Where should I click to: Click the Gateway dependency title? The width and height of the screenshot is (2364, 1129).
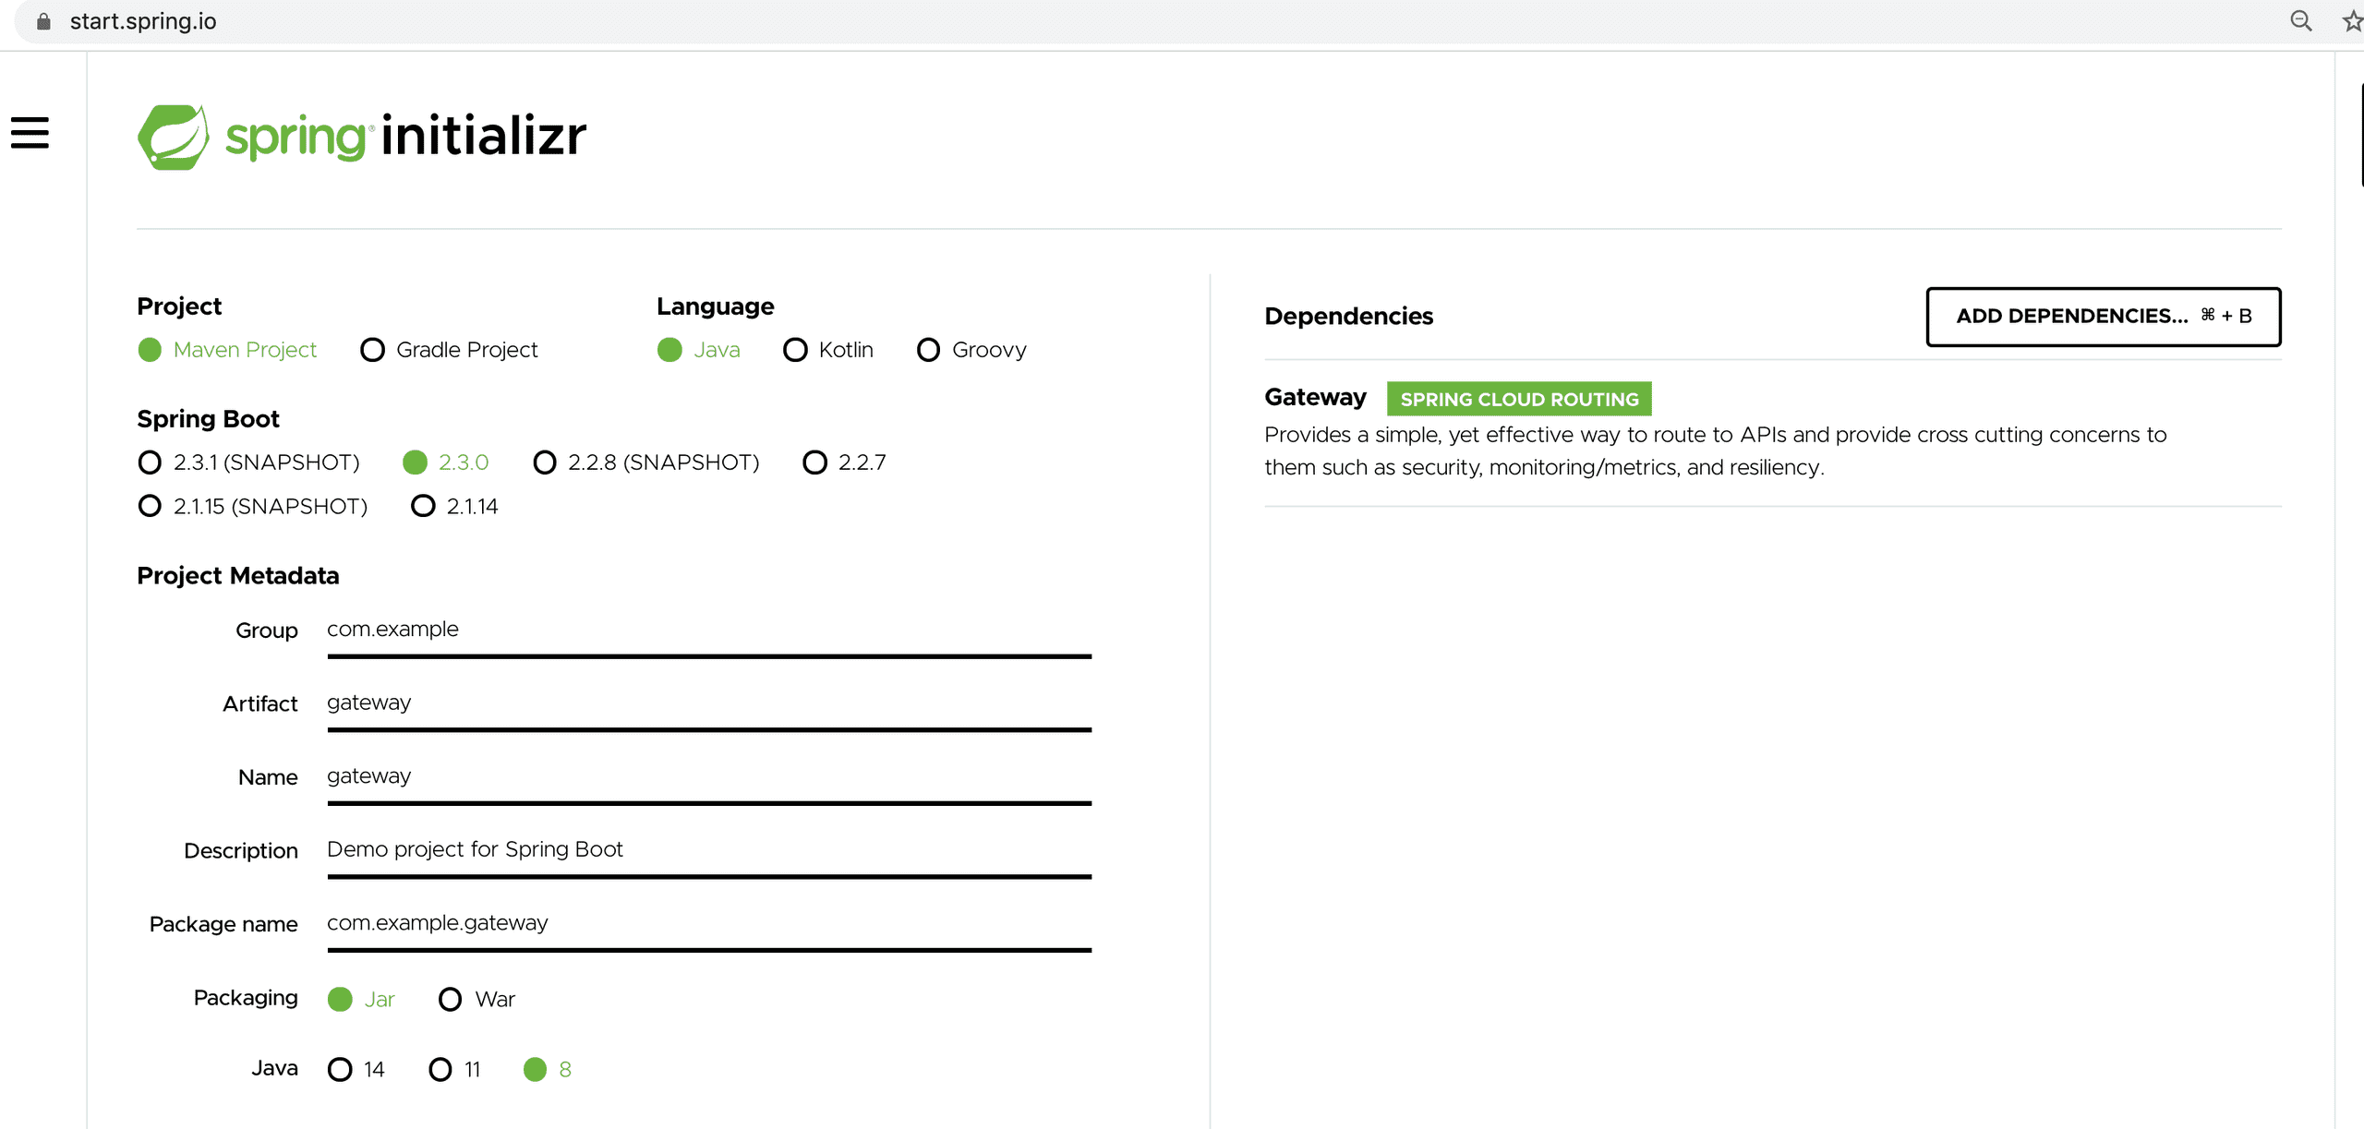[x=1315, y=398]
